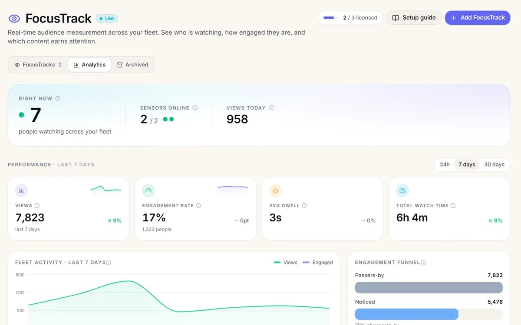Image resolution: width=521 pixels, height=325 pixels.
Task: Click the clock icon in Total Watch Time card
Action: [402, 190]
